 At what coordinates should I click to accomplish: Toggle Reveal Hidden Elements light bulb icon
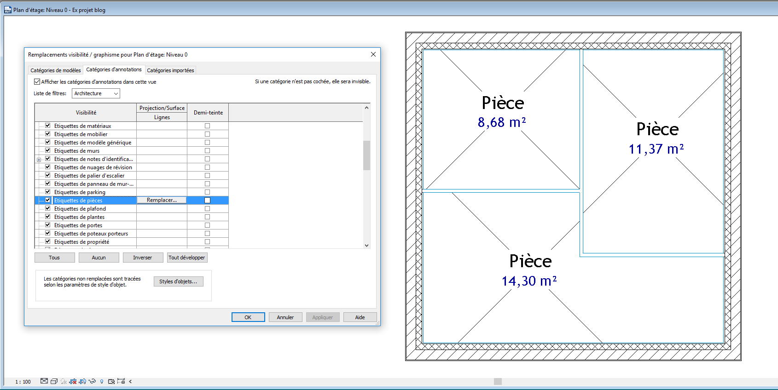[x=102, y=381]
